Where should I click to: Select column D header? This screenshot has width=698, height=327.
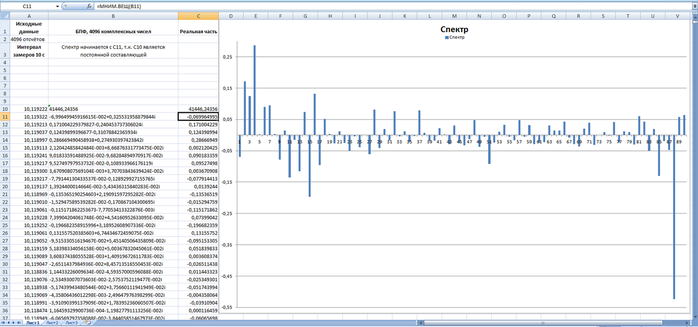(x=231, y=16)
